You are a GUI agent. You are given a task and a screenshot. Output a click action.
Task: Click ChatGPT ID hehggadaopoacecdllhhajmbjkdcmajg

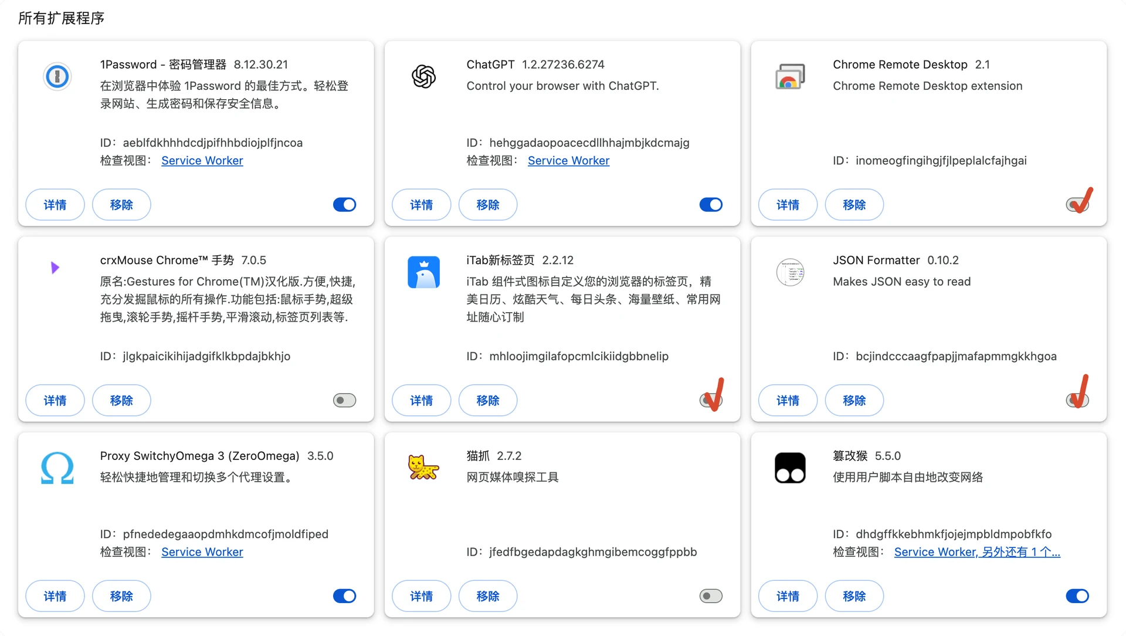tap(589, 143)
